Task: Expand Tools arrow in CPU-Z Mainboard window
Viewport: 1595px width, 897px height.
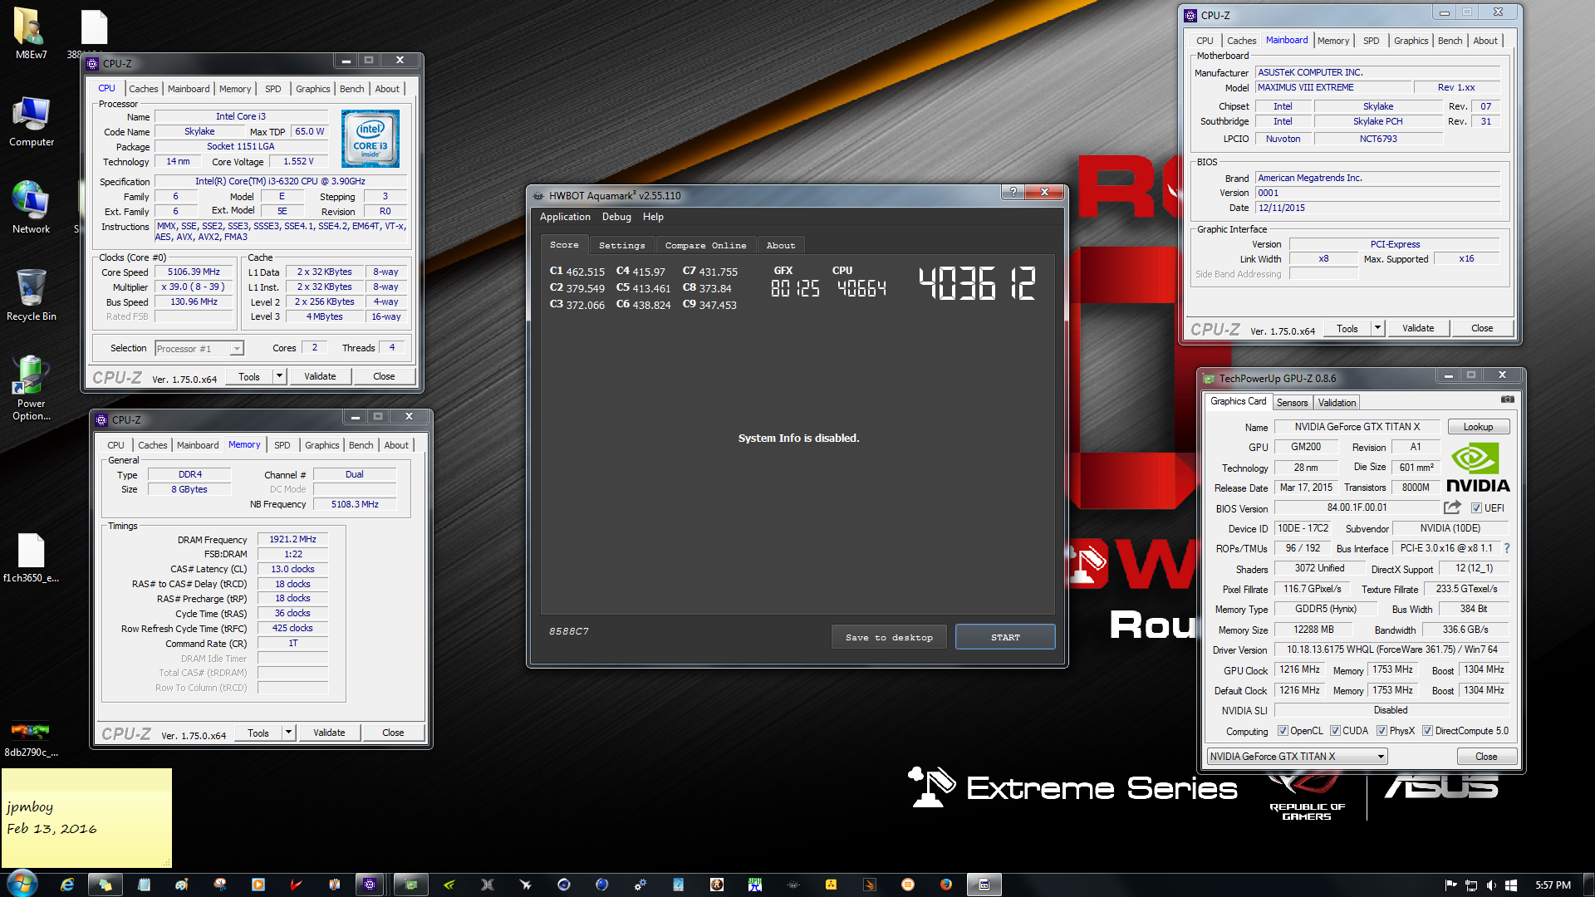Action: click(x=1377, y=328)
